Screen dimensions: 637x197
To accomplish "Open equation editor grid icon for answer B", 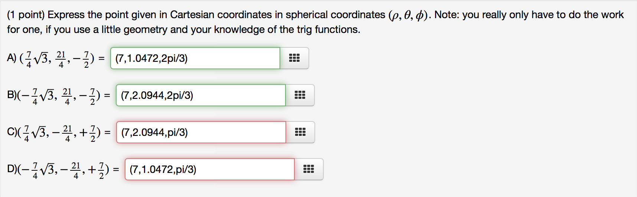I will coord(300,95).
